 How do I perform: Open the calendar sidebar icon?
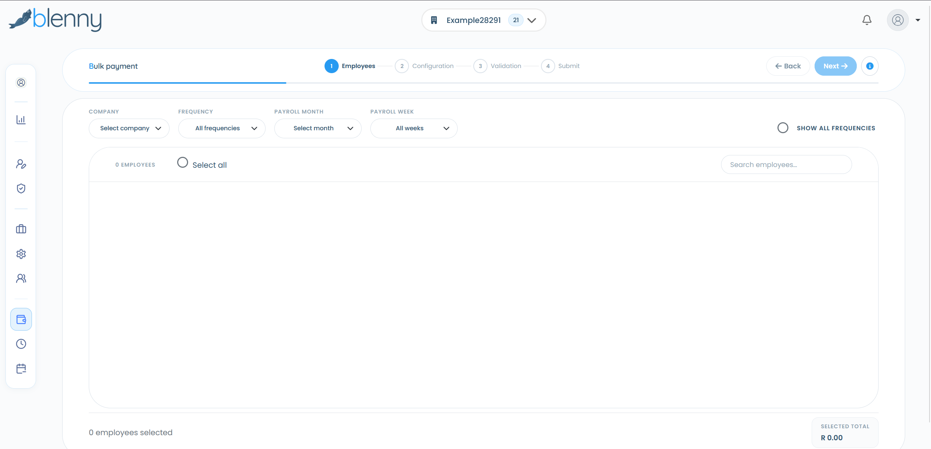click(21, 369)
